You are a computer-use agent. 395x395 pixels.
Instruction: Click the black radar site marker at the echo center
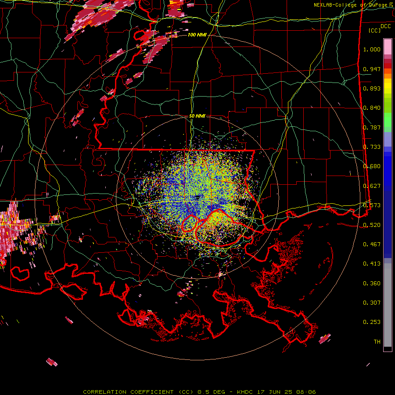coord(198,197)
